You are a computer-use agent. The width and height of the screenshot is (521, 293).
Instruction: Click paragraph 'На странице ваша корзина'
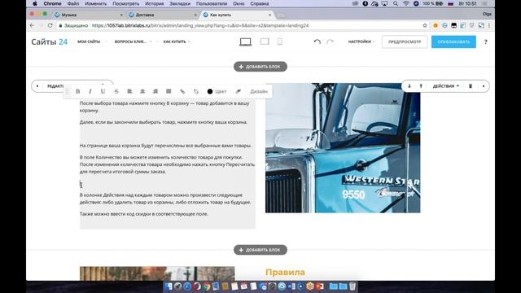(x=165, y=146)
